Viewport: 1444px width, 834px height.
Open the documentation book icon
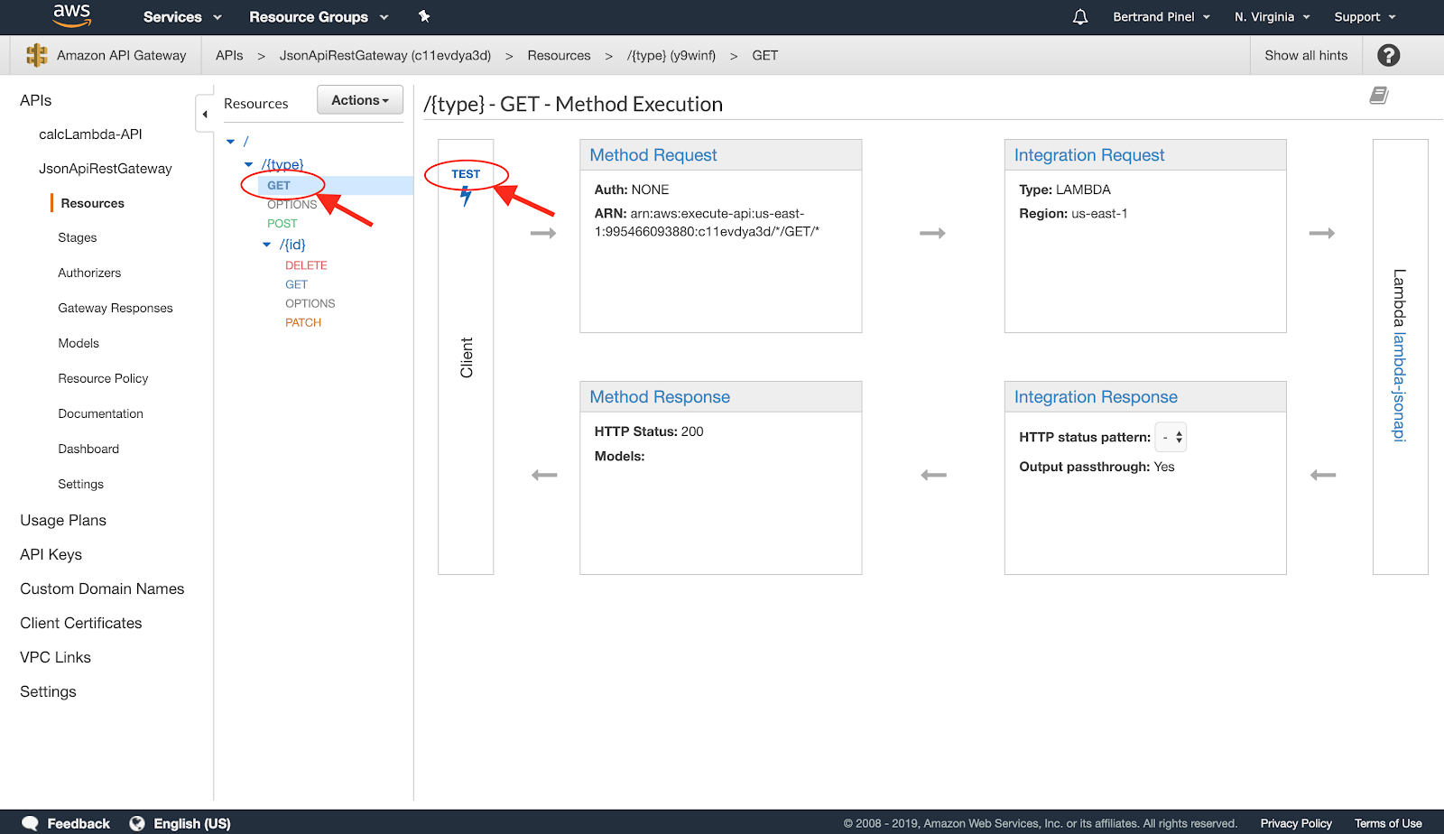(1378, 96)
